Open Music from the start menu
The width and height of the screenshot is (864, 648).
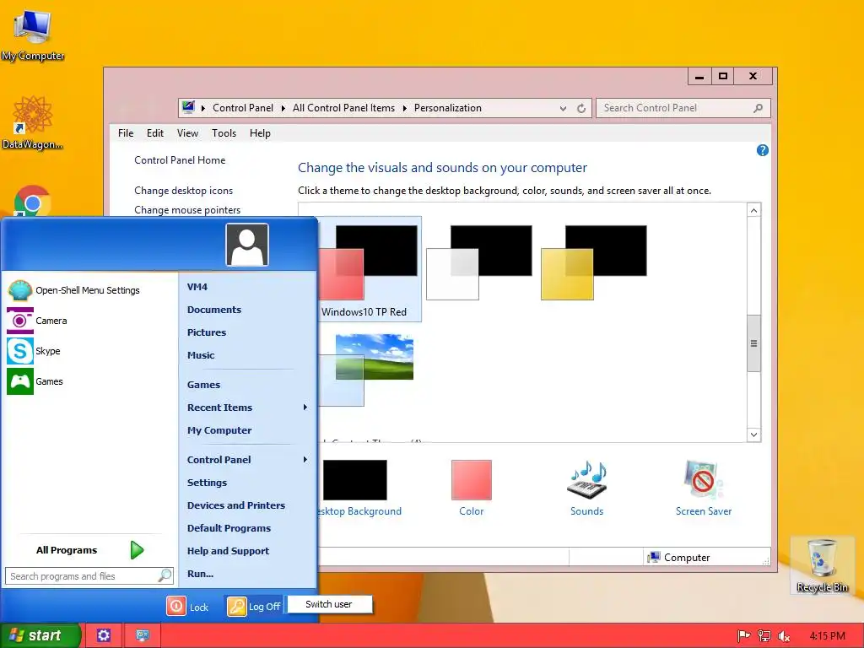[x=201, y=355]
